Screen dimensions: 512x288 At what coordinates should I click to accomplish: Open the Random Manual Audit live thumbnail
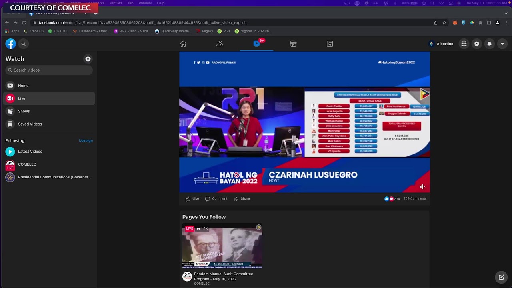222,246
